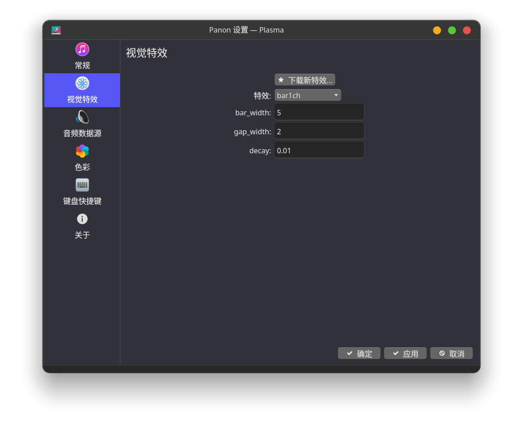This screenshot has height=421, width=523.
Task: Open 键盘快捷键 keyboard shortcuts page
Action: pos(82,192)
